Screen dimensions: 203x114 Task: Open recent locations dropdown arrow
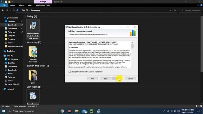point(10,10)
